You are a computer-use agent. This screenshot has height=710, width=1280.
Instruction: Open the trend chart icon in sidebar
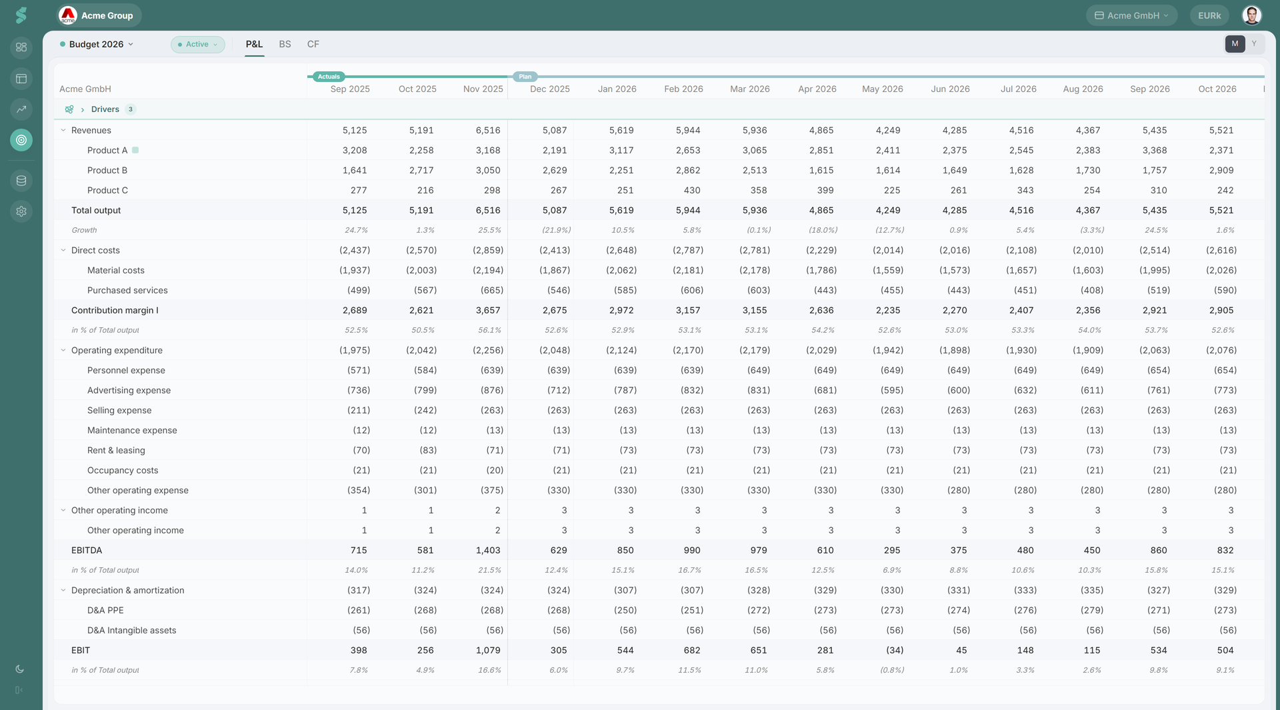(x=21, y=109)
